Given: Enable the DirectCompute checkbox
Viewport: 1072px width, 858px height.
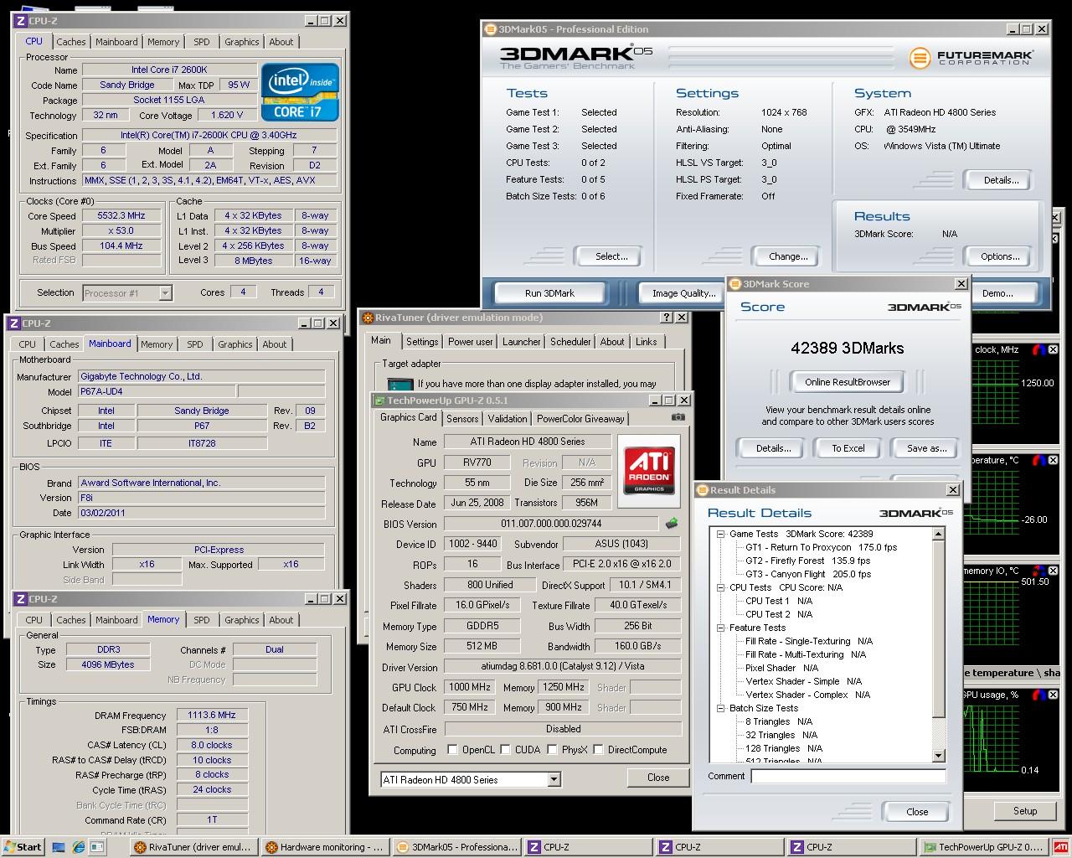Looking at the screenshot, I should 598,750.
